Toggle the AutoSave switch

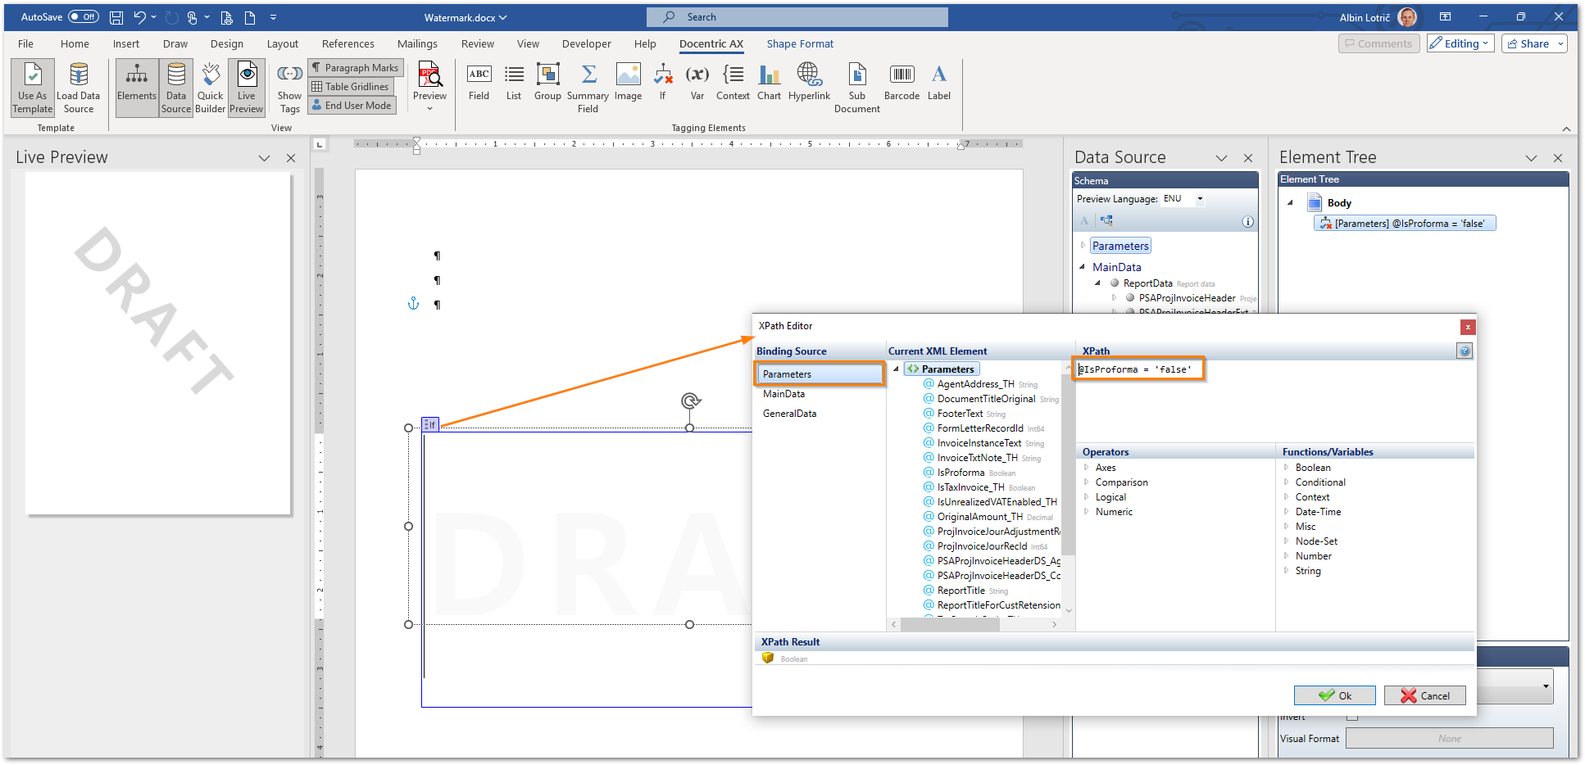click(83, 16)
